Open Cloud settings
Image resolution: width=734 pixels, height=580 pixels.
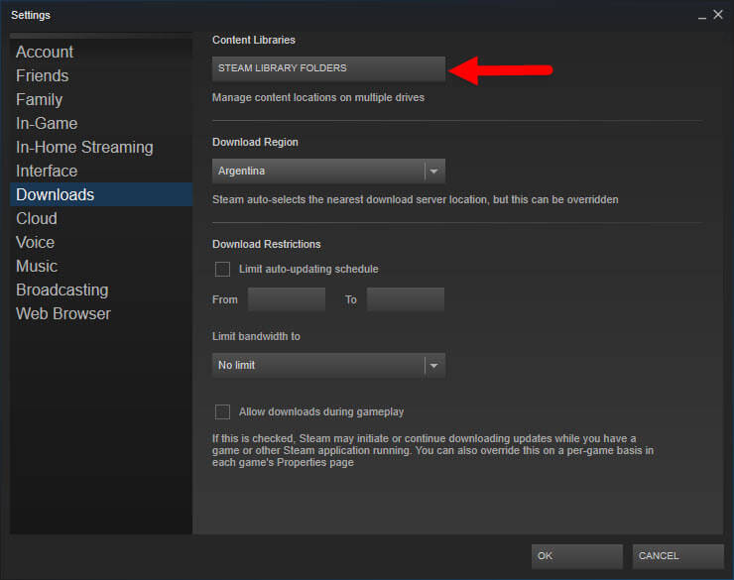pos(101,218)
